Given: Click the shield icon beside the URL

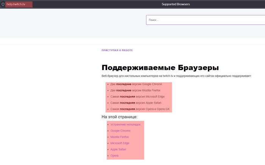Looking at the screenshot, I should pos(3,5).
